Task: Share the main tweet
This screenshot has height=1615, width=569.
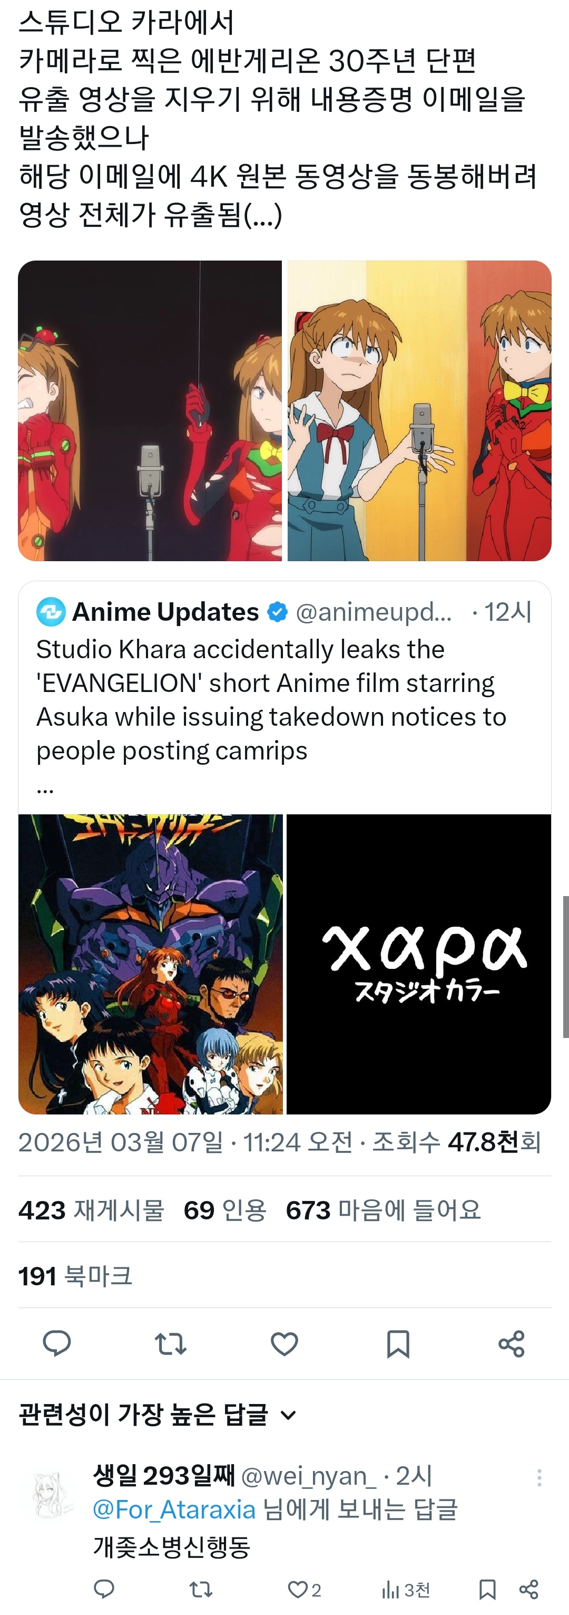Action: click(512, 1343)
